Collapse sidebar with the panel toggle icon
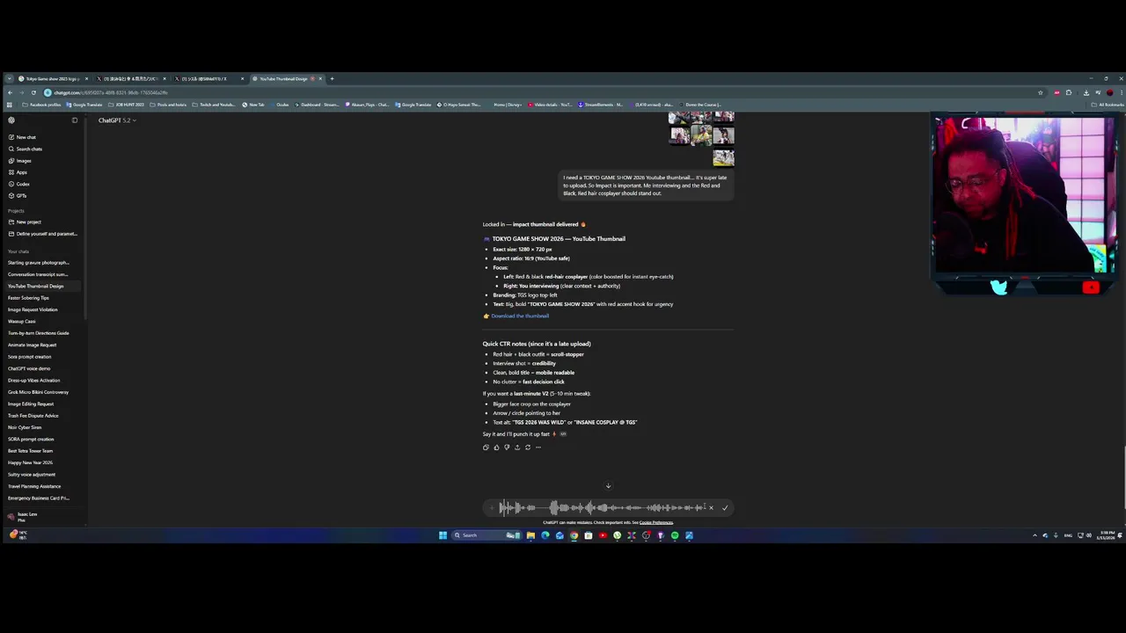Viewport: 1126px width, 633px height. pyautogui.click(x=75, y=120)
